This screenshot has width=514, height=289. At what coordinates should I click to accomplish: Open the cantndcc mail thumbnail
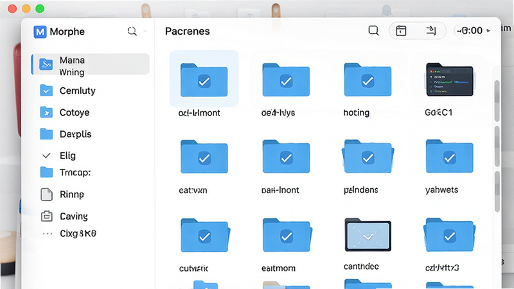click(368, 234)
